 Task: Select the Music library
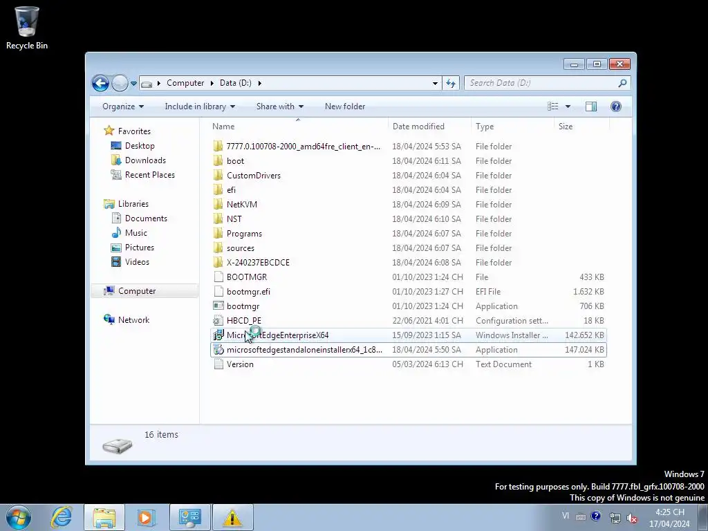136,233
